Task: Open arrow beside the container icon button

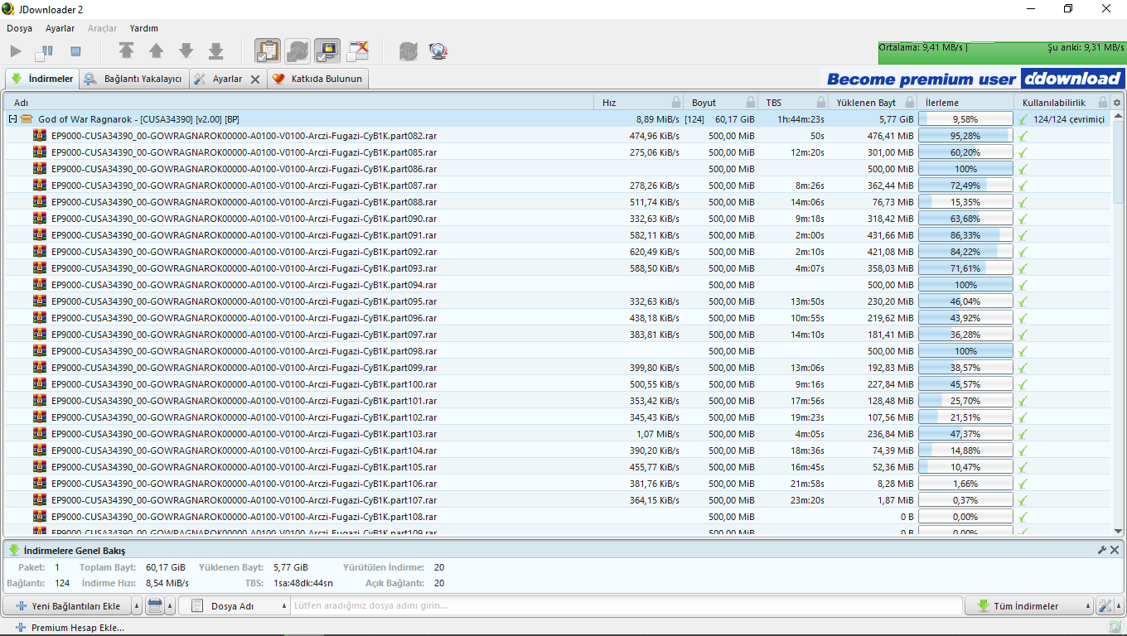Action: pyautogui.click(x=170, y=606)
